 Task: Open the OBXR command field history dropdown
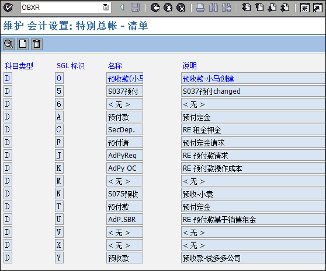click(106, 8)
